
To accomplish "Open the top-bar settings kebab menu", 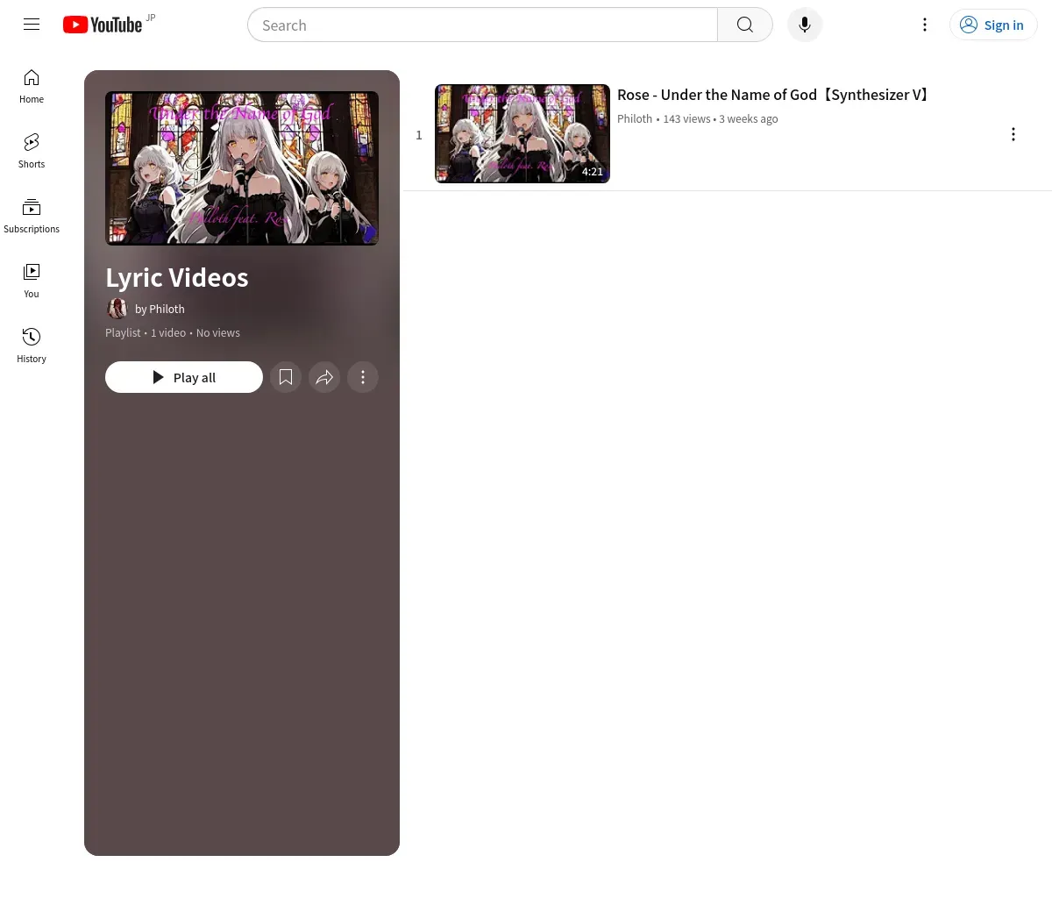I will pyautogui.click(x=925, y=25).
